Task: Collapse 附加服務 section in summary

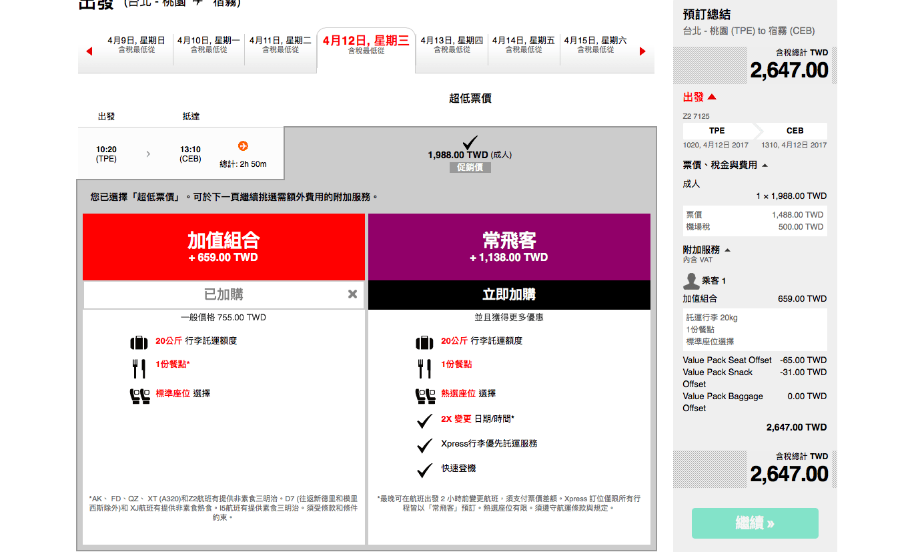Action: (x=707, y=250)
